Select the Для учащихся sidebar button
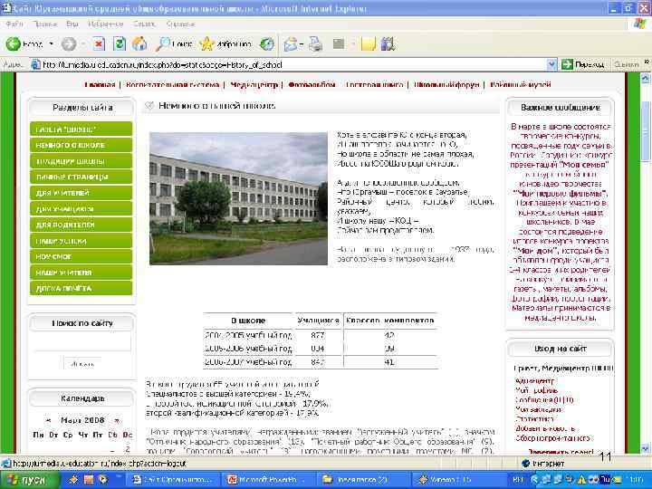The image size is (652, 489). (x=81, y=209)
